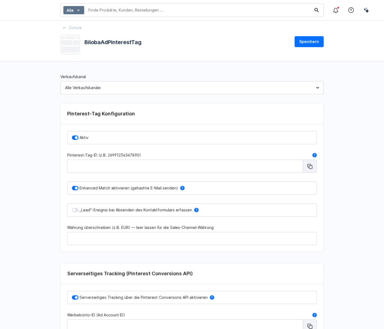Click the BilobaAdPinterestTag title text
384x329 pixels.
[113, 42]
